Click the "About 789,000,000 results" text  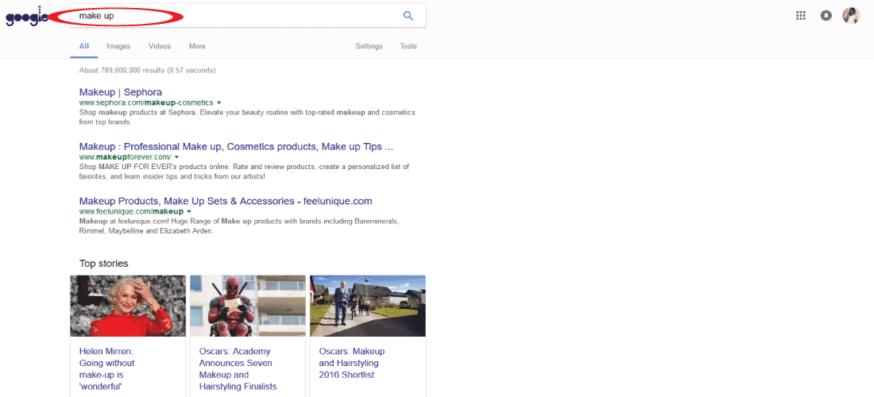point(148,70)
